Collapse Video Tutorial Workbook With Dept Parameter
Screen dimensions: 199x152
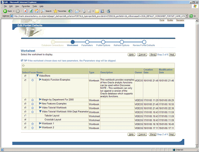tap(40, 111)
